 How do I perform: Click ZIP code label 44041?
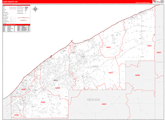[159, 52]
